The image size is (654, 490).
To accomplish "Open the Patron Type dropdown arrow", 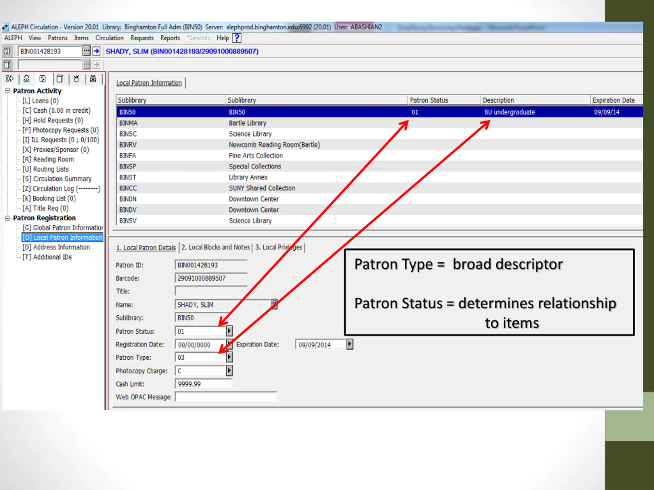I will click(229, 357).
